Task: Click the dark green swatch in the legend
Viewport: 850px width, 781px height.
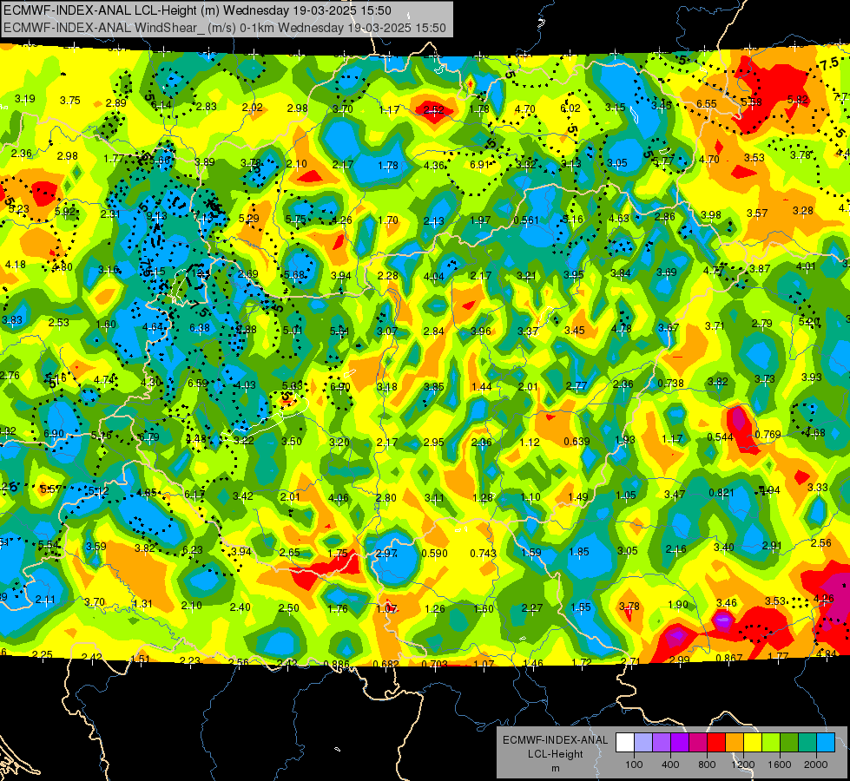Action: click(x=788, y=743)
